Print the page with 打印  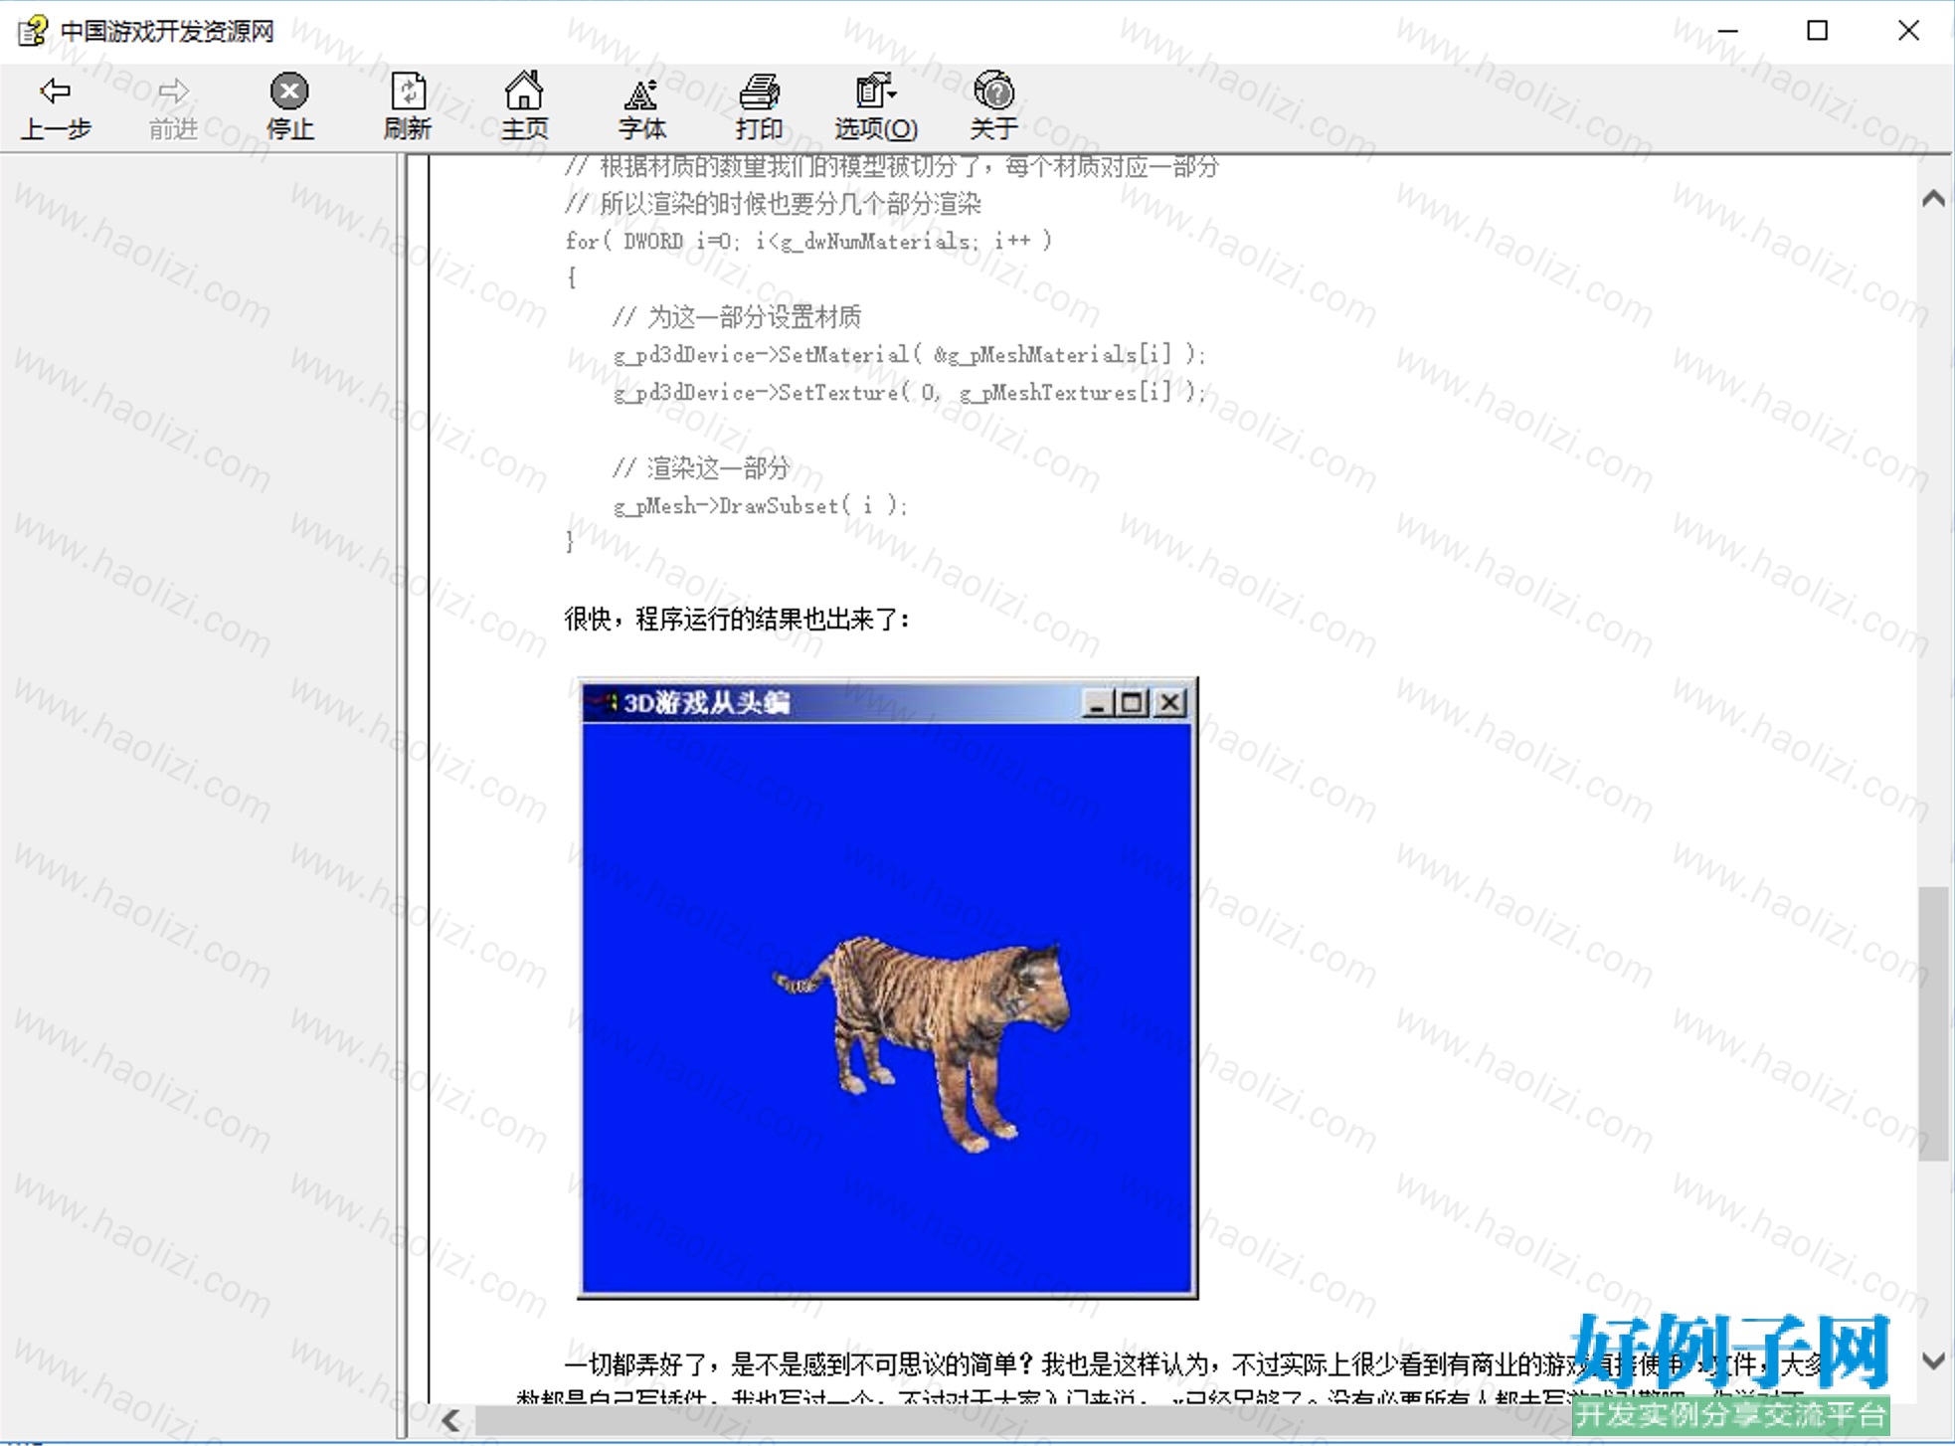pyautogui.click(x=759, y=107)
